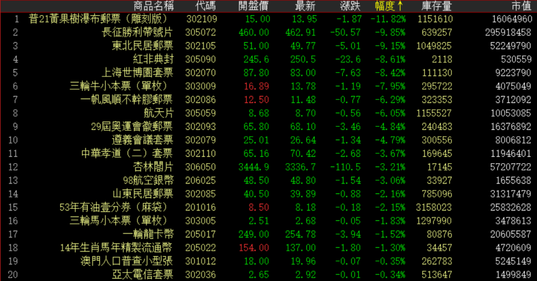The width and height of the screenshot is (537, 281).
Task: Click market value 295918458
Action: (x=508, y=32)
